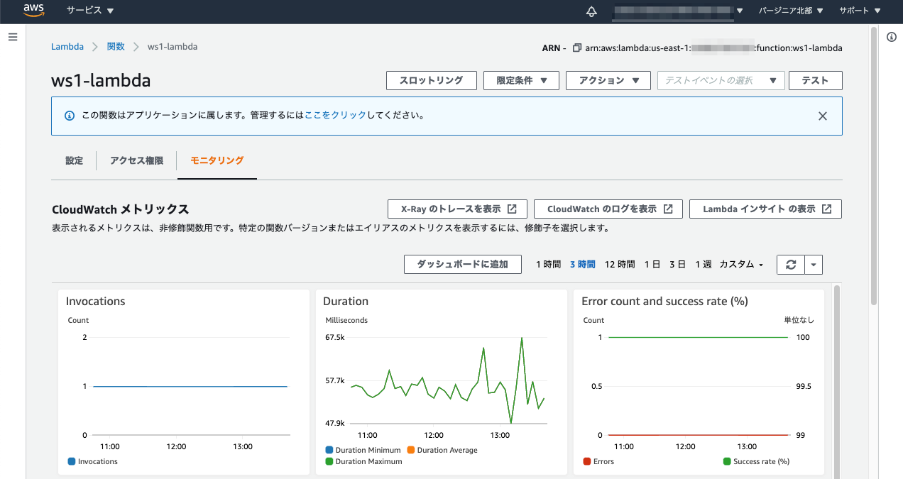Expand the 限定条件 qualifiers dropdown
The image size is (903, 479).
pyautogui.click(x=521, y=80)
